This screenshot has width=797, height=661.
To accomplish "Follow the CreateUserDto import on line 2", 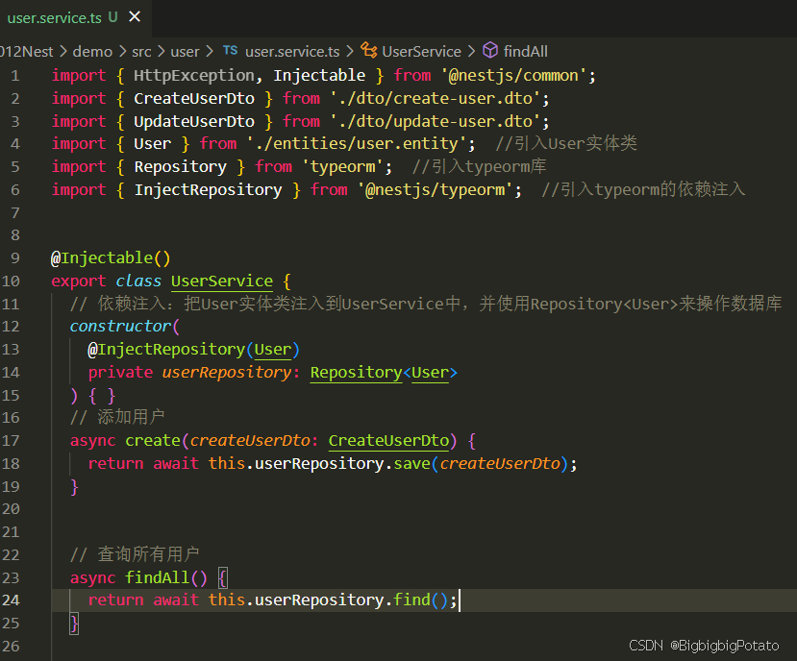I will [194, 99].
